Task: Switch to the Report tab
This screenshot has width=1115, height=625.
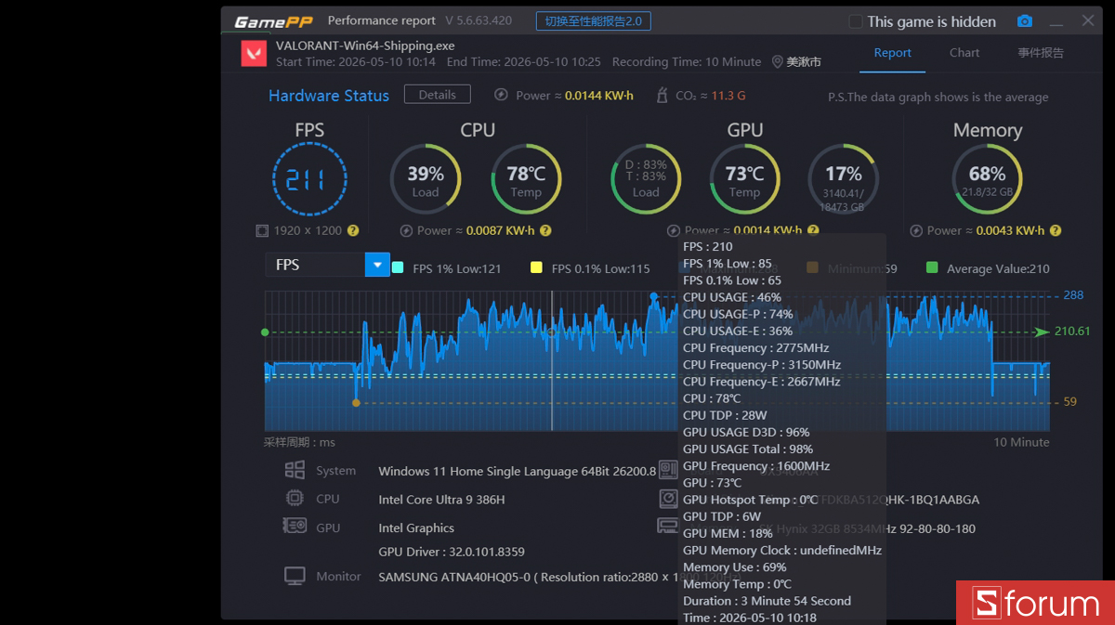Action: point(892,53)
